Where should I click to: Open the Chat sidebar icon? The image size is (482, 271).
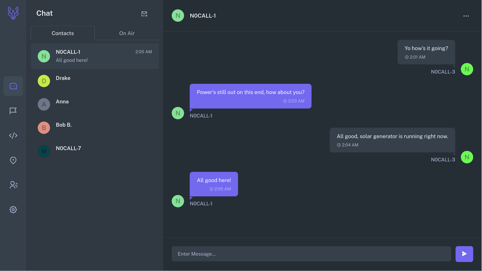(13, 86)
